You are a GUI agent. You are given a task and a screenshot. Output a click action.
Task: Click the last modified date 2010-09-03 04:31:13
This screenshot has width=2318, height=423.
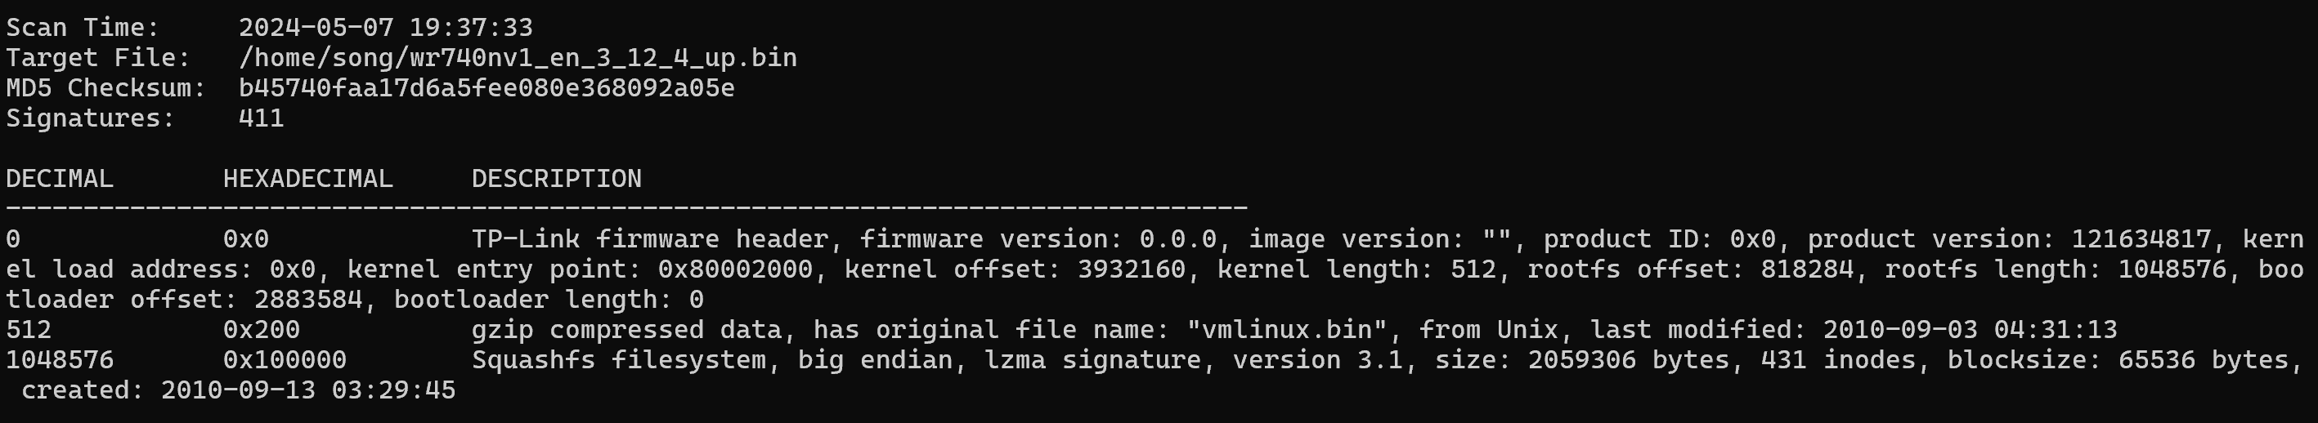pyautogui.click(x=1970, y=330)
